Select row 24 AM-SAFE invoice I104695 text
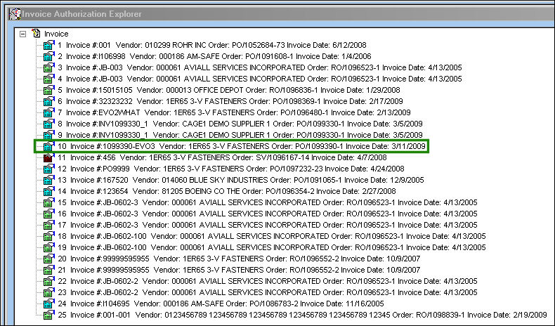The width and height of the screenshot is (555, 326). 221,304
